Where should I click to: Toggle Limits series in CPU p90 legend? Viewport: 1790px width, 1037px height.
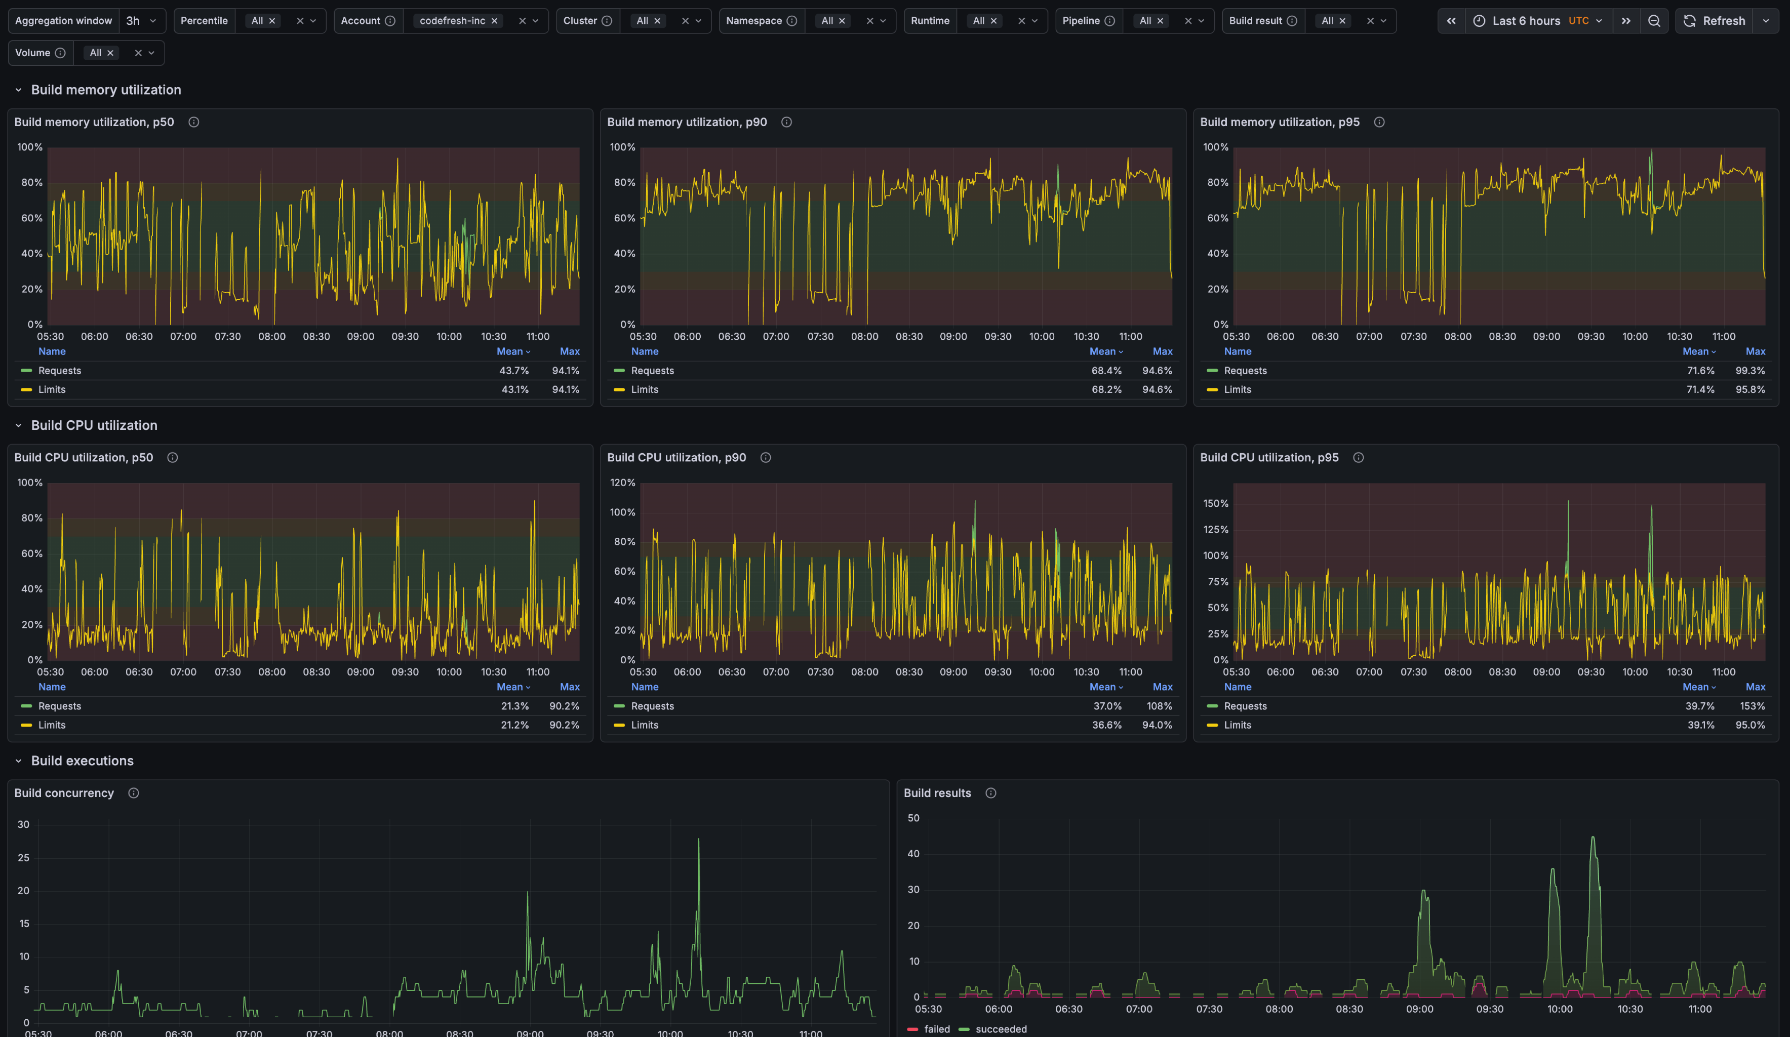coord(644,725)
